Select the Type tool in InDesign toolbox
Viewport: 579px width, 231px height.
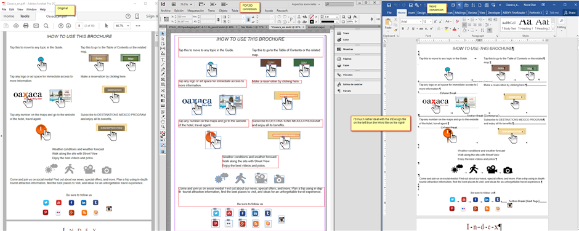coord(163,60)
